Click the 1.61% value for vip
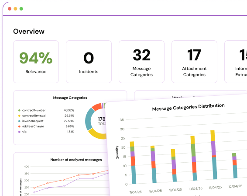This screenshot has height=196, width=247. [70, 132]
